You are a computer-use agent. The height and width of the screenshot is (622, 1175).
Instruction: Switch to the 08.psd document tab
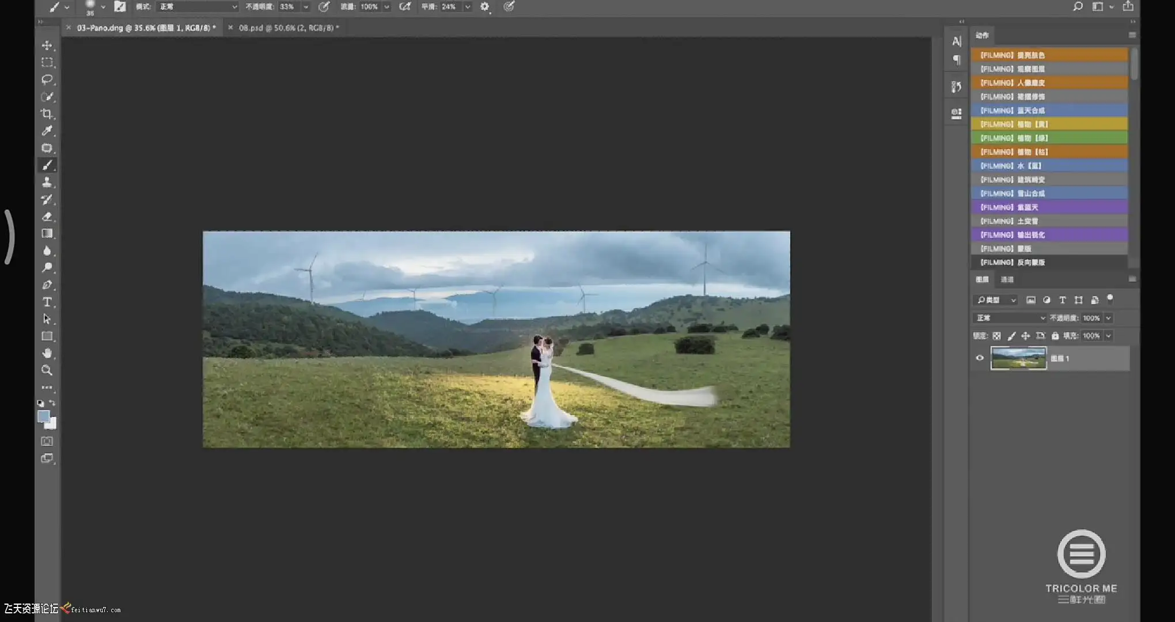click(288, 28)
